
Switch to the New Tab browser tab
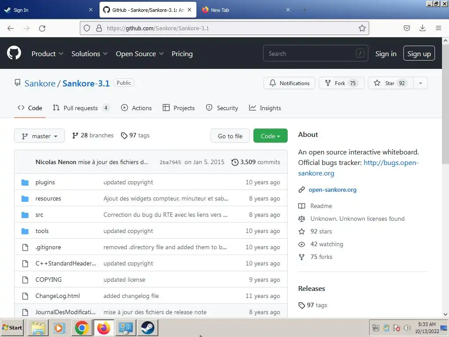246,10
